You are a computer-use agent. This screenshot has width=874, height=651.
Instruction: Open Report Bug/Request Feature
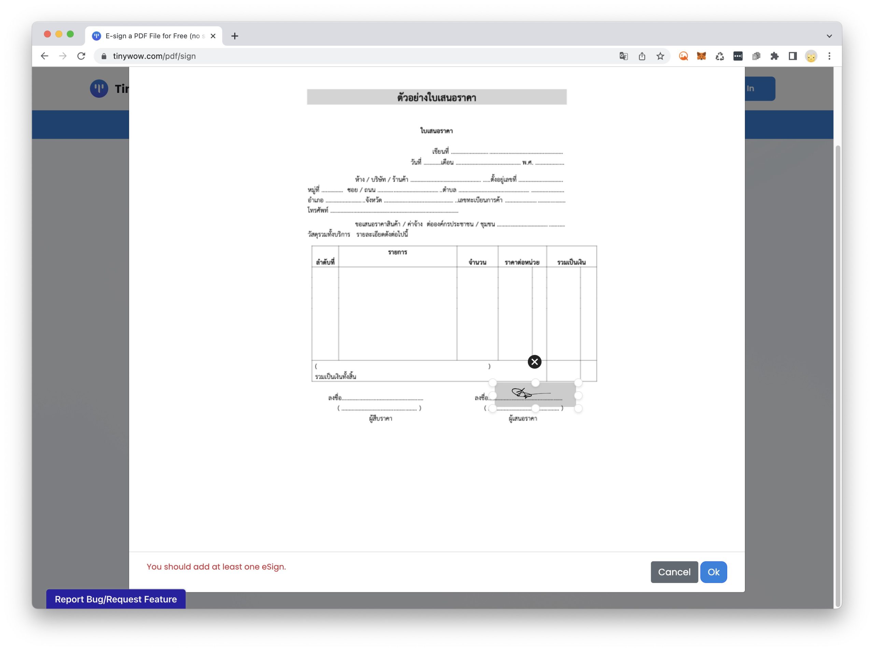coord(116,599)
